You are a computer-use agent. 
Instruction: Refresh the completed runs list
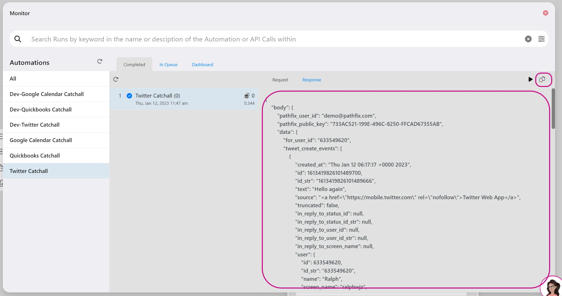point(116,79)
